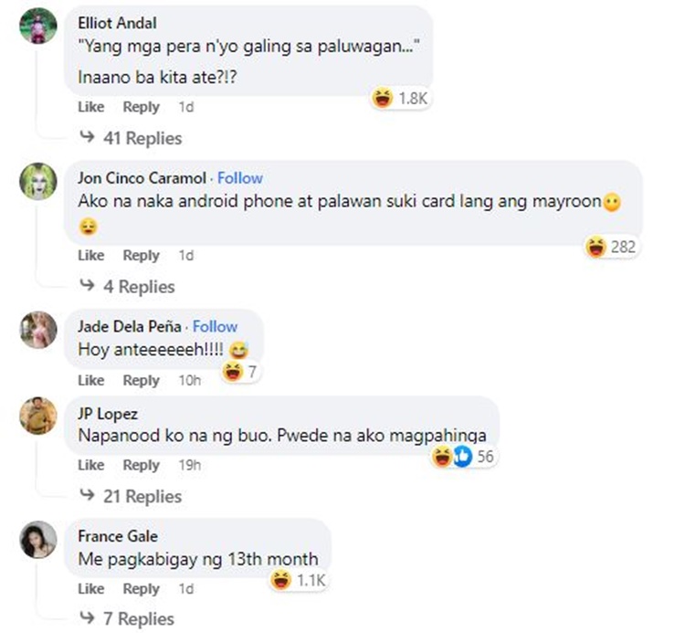Follow Jade Dela Peña
Image resolution: width=685 pixels, height=633 pixels.
point(215,326)
